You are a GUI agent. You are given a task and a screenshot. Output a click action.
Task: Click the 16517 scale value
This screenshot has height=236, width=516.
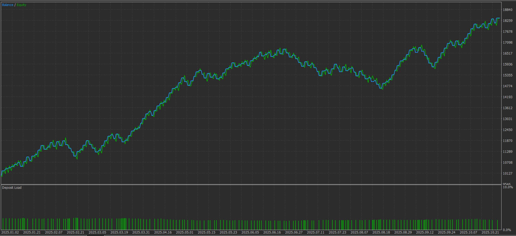coord(508,53)
